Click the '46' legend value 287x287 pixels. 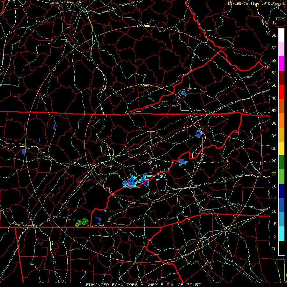pos(274,98)
